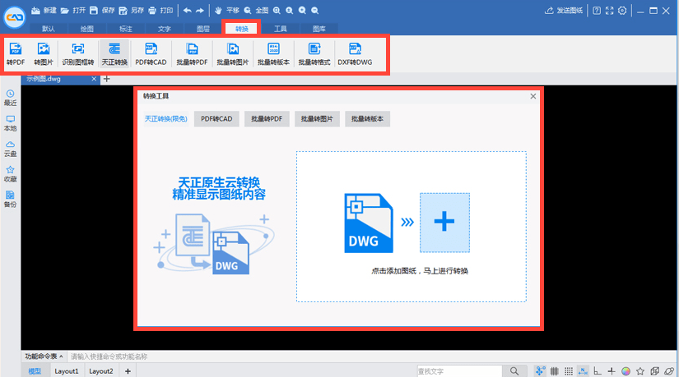Activate the 平移 pan tool
The height and width of the screenshot is (377, 679).
tap(227, 11)
